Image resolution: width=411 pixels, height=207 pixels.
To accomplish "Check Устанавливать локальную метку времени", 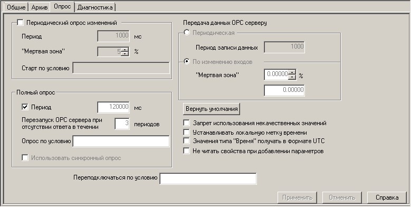I will click(x=187, y=133).
